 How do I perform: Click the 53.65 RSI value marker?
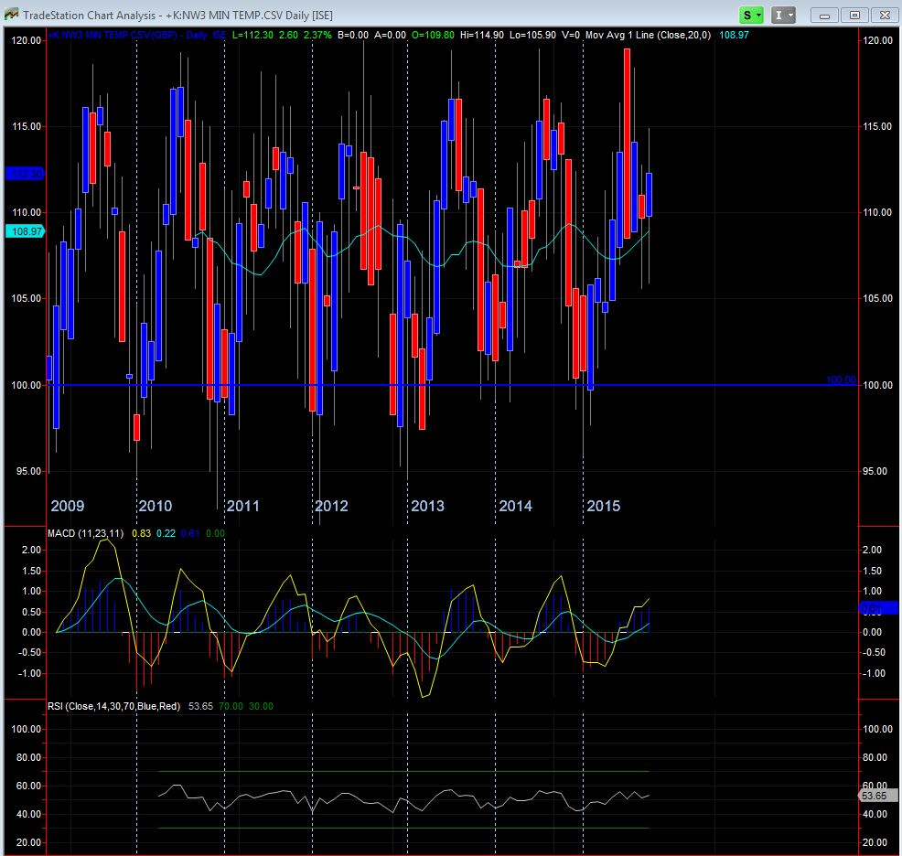pos(876,796)
